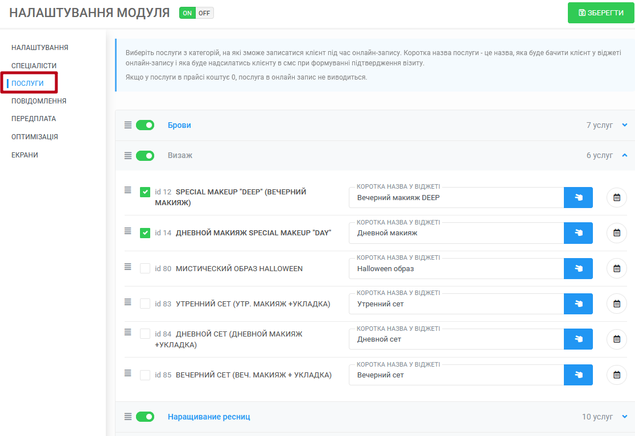The image size is (635, 436).
Task: Edit short name field Вечерний макияж DEEP
Action: 456,198
